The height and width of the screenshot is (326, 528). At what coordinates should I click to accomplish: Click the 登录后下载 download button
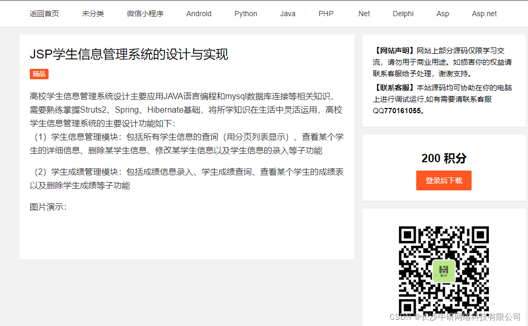click(444, 180)
